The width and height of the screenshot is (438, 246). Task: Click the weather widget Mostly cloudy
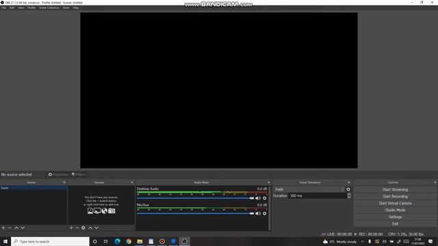coord(339,241)
